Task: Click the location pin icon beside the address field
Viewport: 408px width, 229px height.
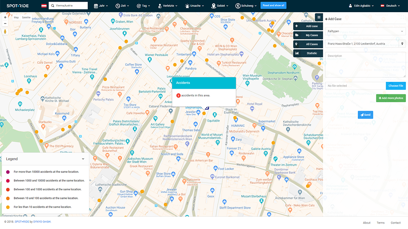Action: 402,44
